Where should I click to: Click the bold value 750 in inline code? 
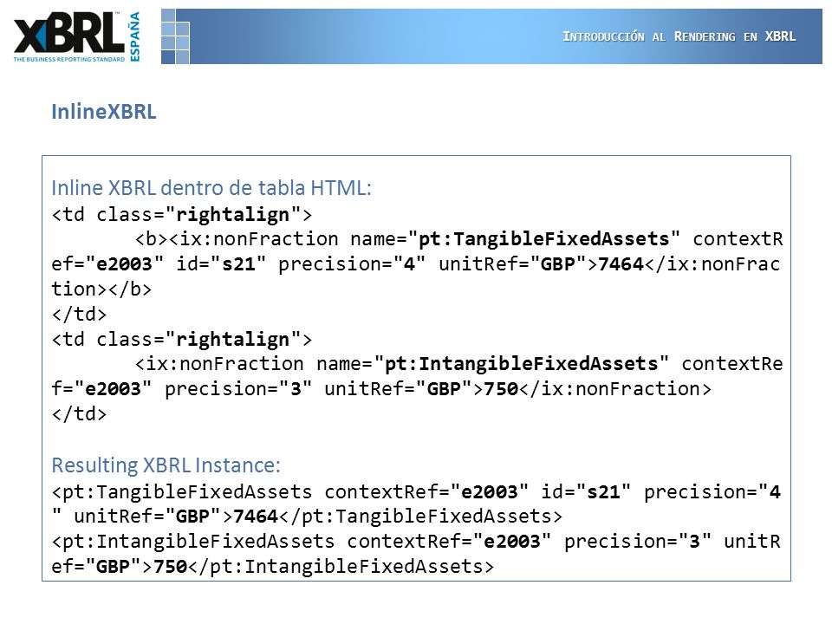(x=501, y=388)
